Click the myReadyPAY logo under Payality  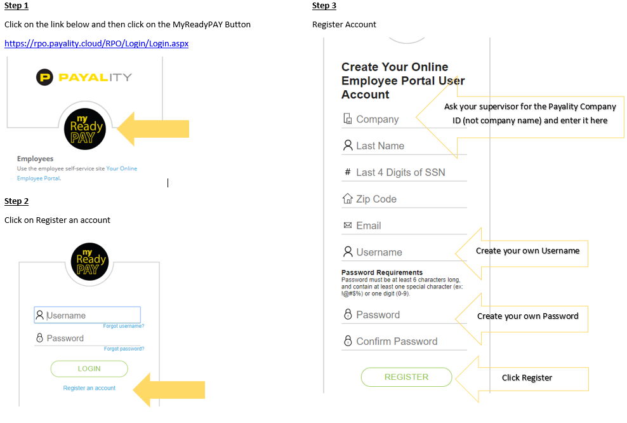point(85,129)
